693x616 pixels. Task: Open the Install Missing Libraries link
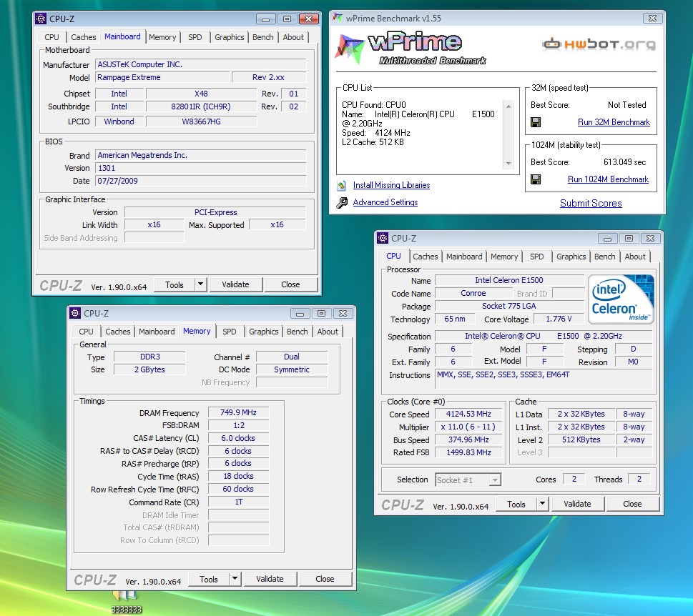[x=392, y=185]
